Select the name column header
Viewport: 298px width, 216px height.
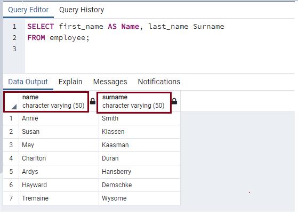53,101
